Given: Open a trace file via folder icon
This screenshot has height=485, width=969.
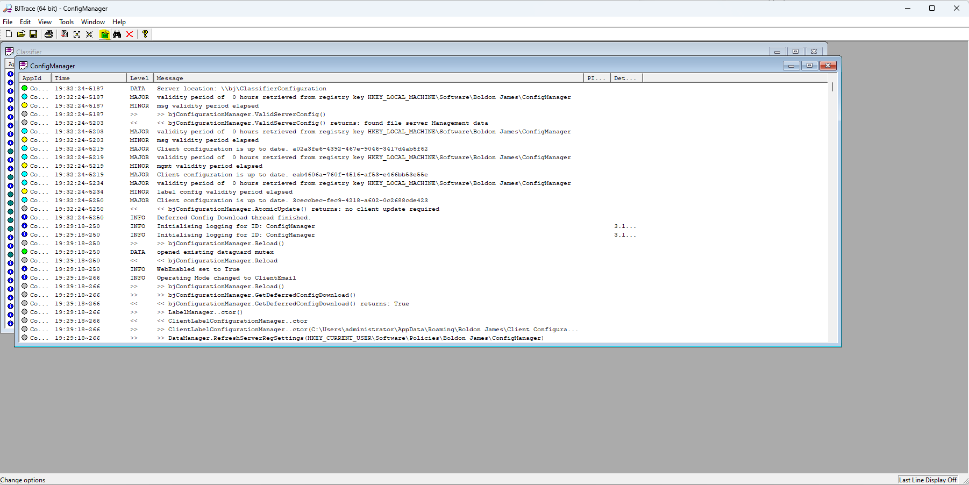Looking at the screenshot, I should pyautogui.click(x=21, y=34).
